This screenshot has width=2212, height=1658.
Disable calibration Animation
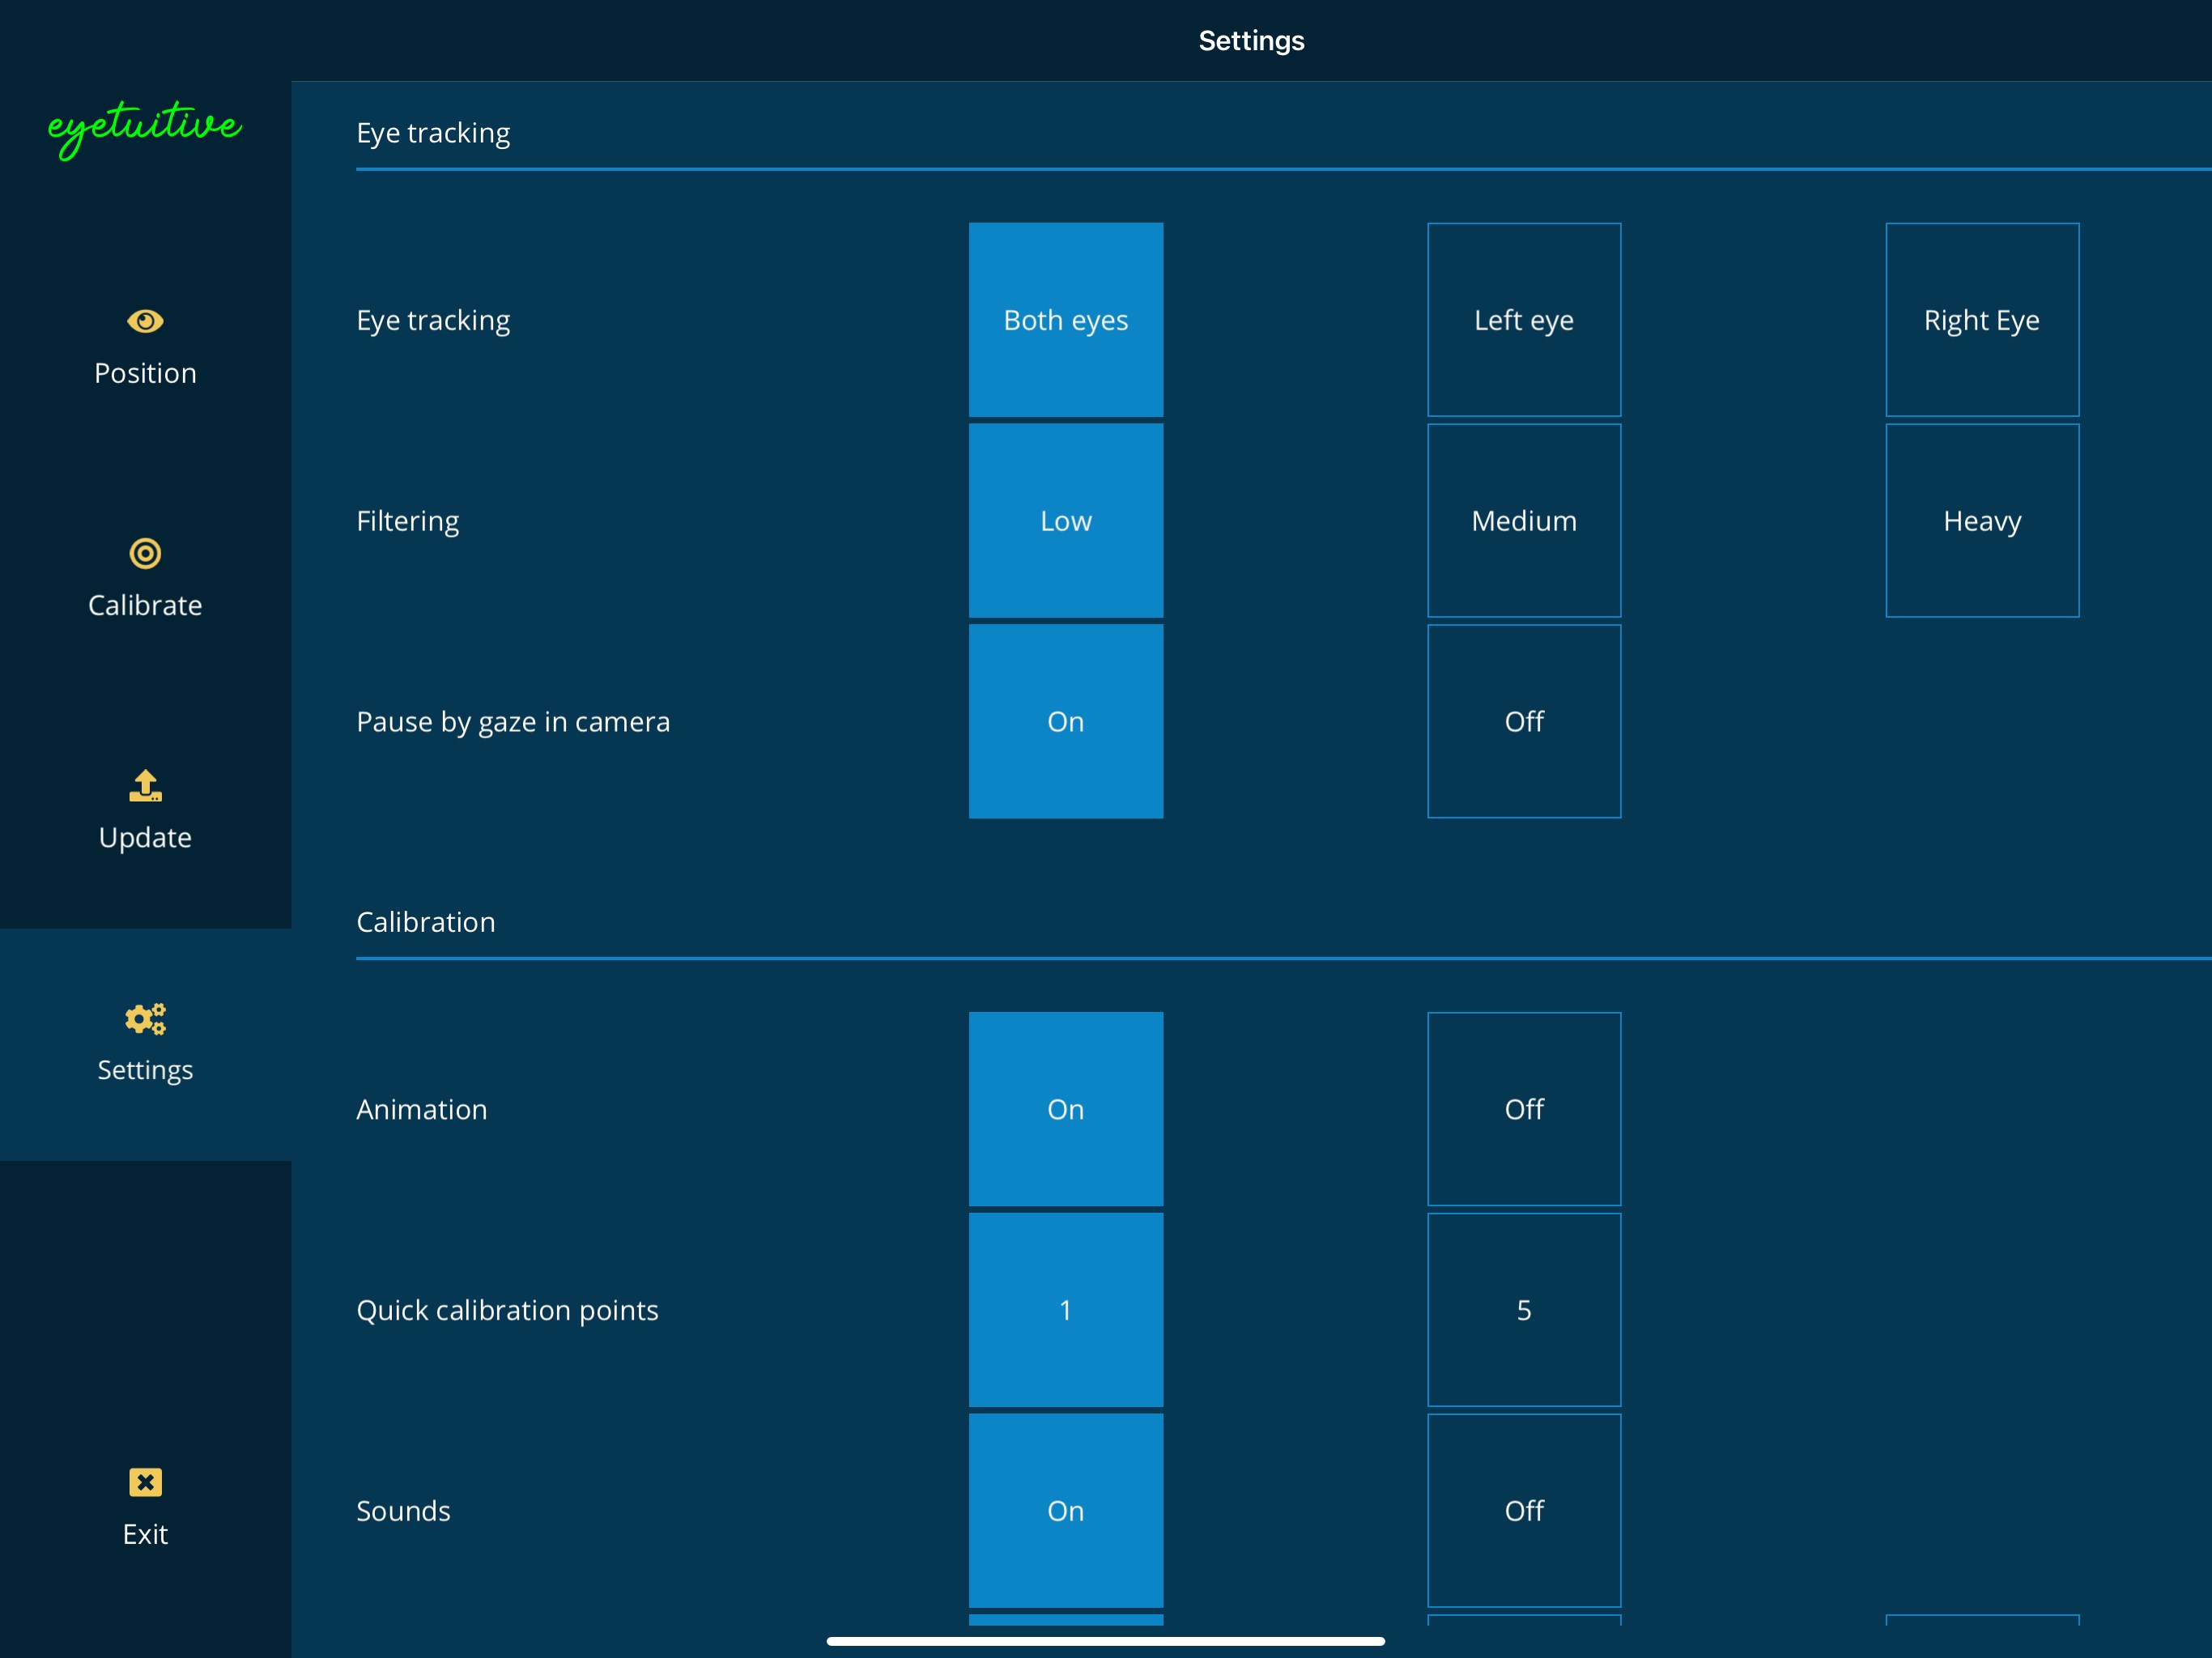pyautogui.click(x=1523, y=1109)
